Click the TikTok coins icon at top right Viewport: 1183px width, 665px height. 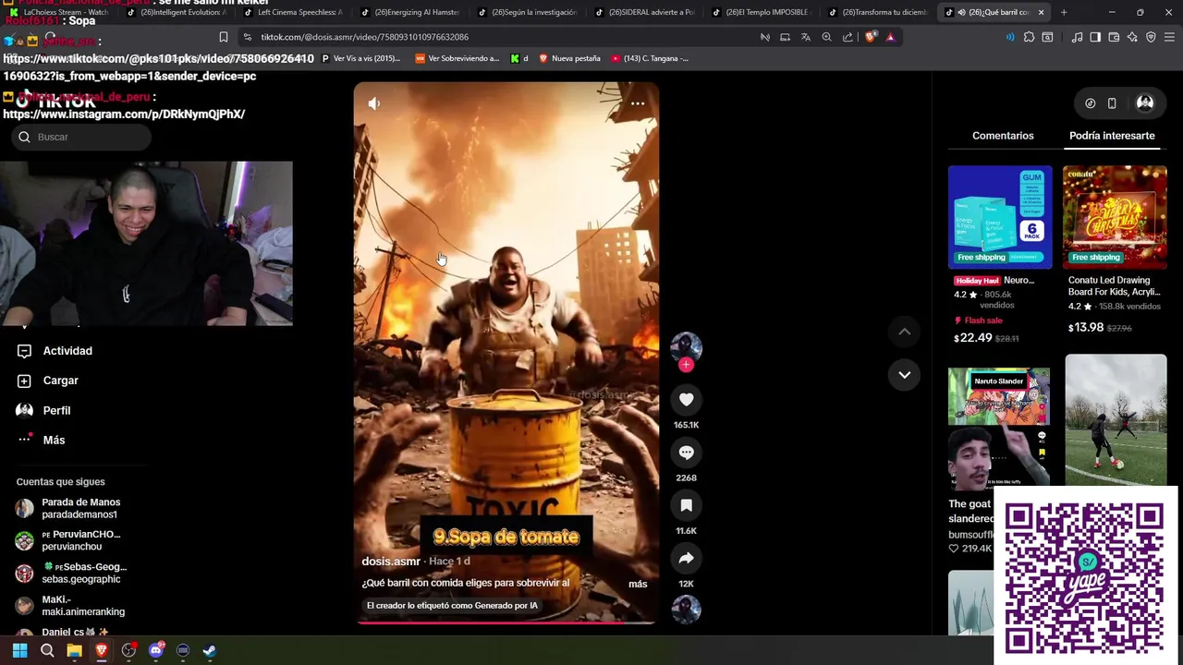(1090, 103)
